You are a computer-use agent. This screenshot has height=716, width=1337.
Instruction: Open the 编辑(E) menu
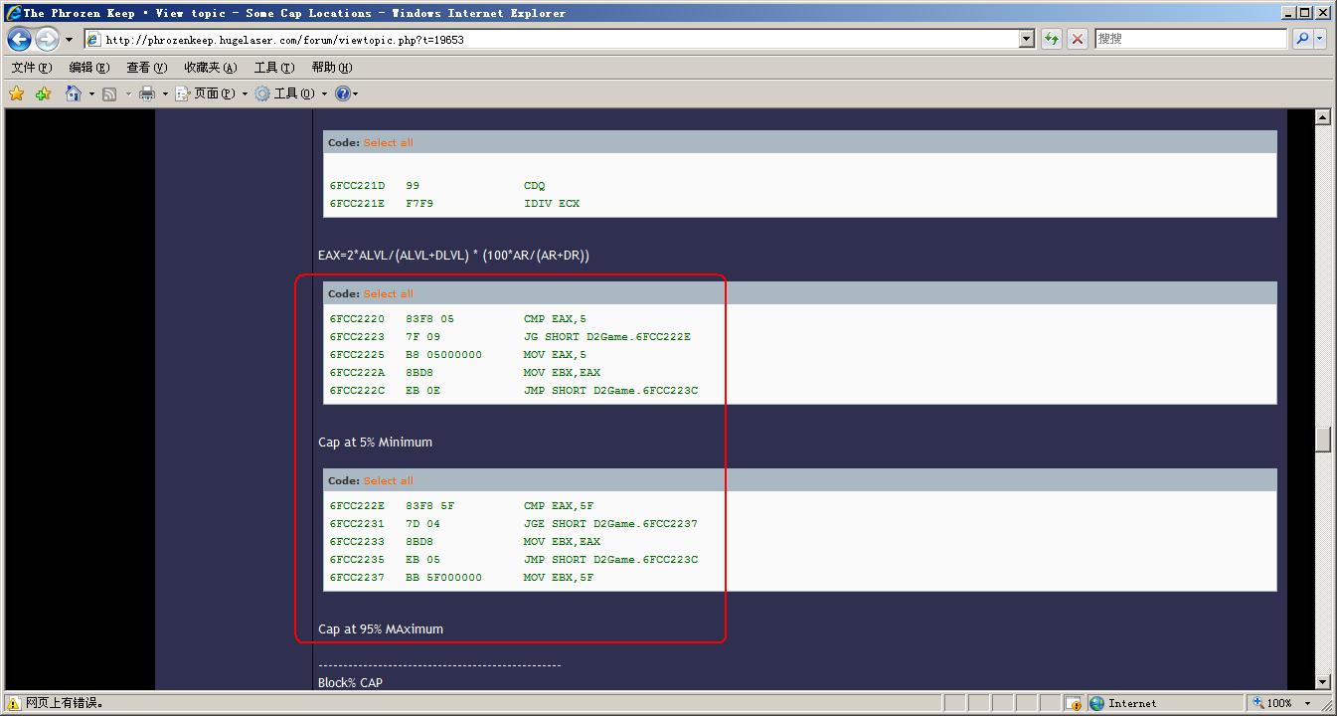88,68
